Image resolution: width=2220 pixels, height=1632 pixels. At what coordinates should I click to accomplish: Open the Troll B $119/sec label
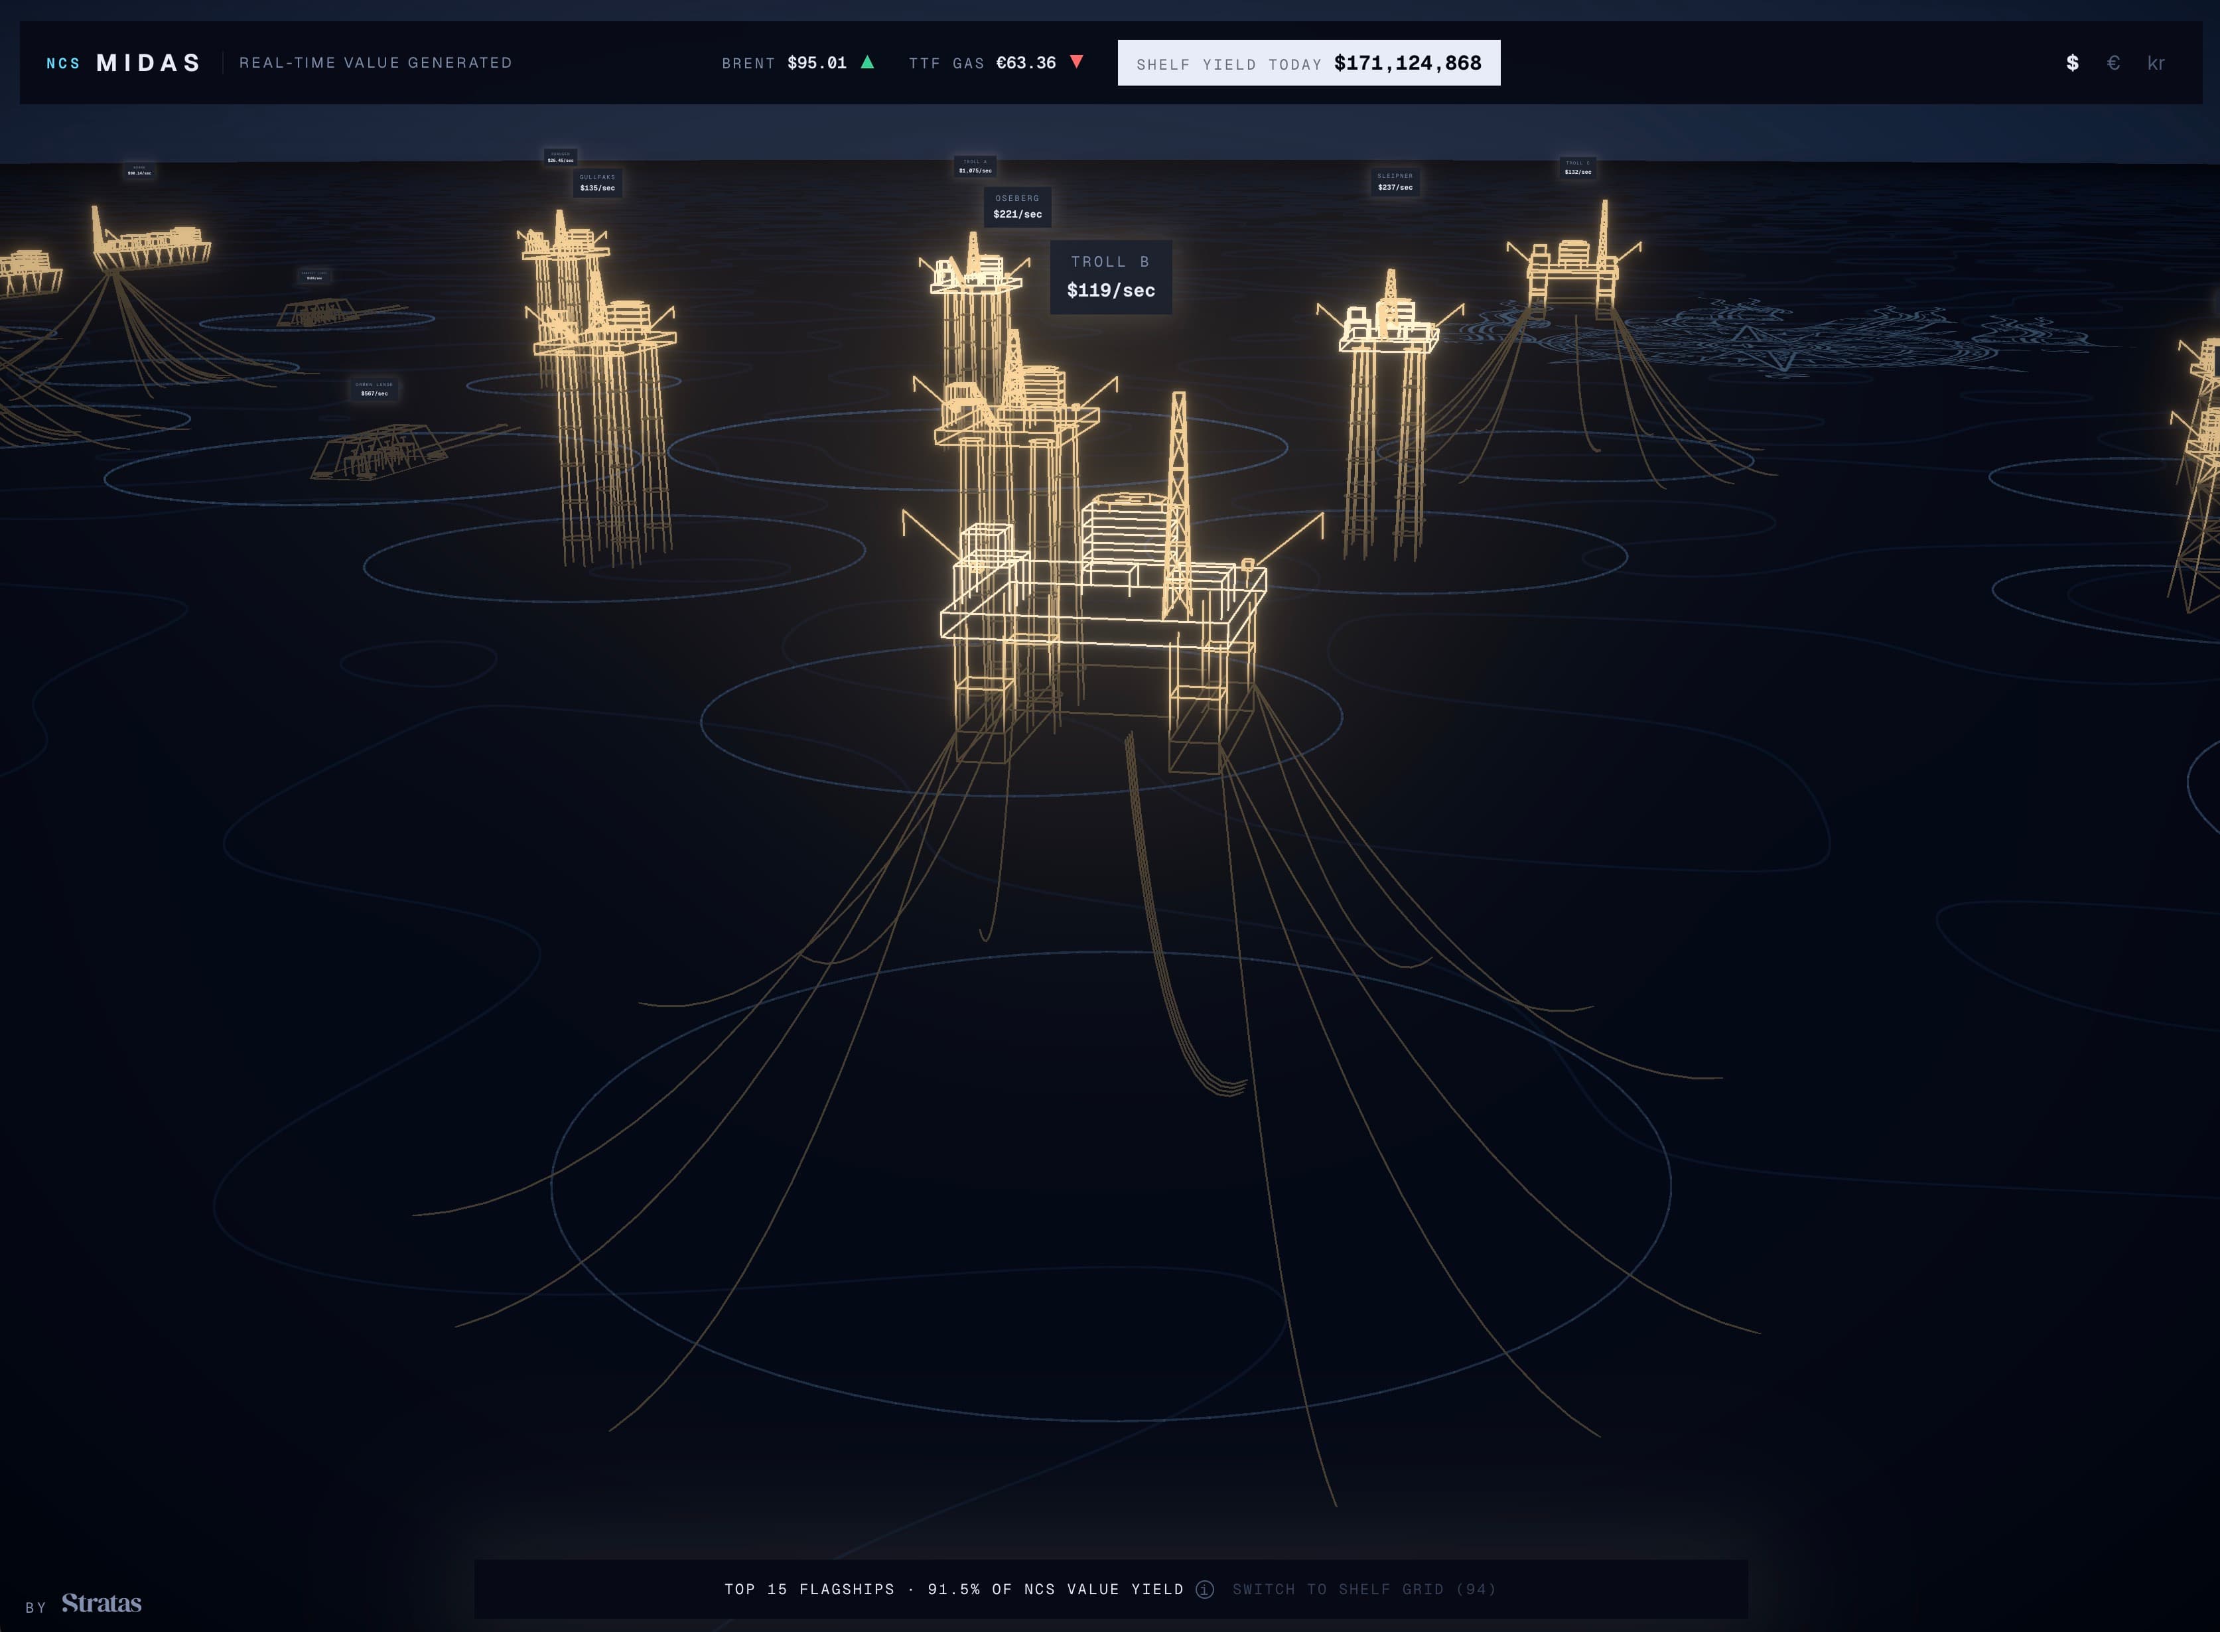(x=1111, y=277)
